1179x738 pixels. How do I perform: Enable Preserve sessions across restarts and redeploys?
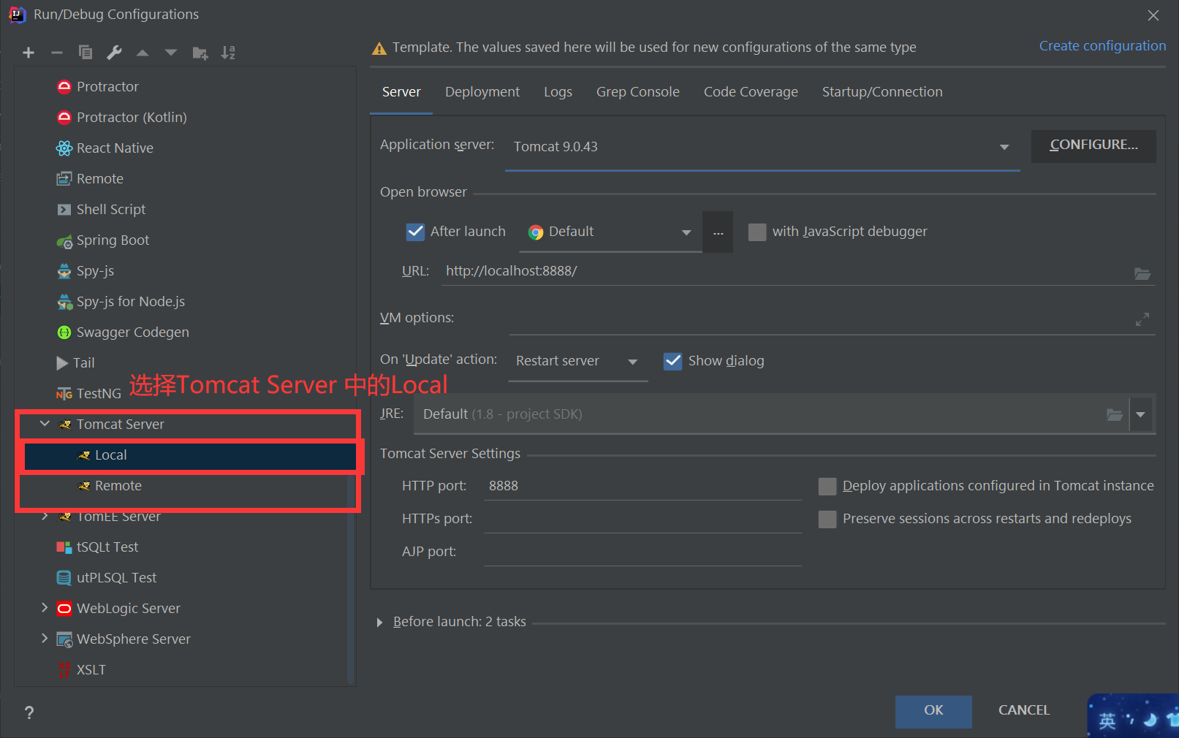coord(827,520)
